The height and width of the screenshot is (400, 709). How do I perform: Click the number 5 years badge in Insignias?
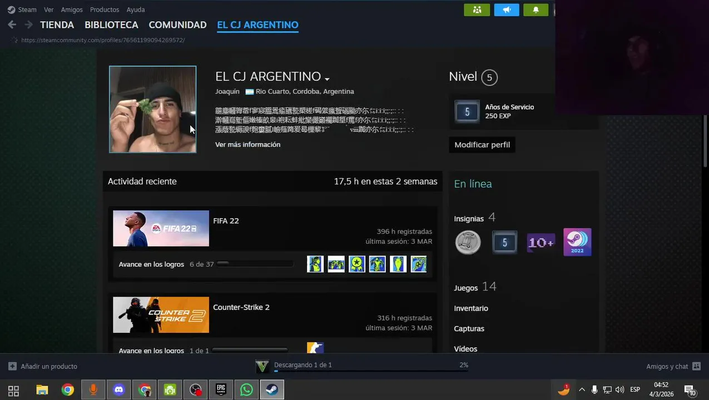pos(504,242)
